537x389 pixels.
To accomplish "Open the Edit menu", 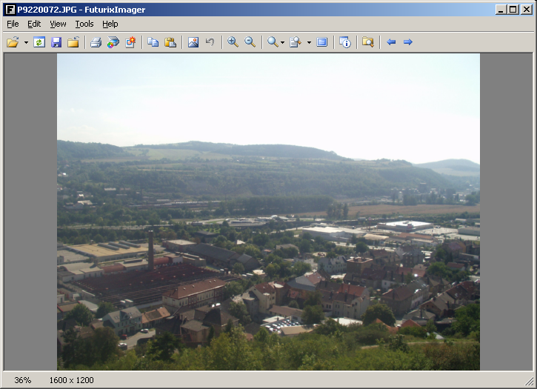I will [x=34, y=24].
